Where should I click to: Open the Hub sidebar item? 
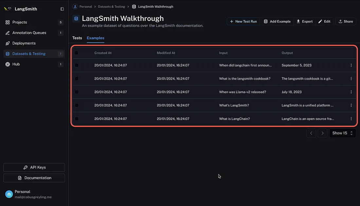pos(34,64)
